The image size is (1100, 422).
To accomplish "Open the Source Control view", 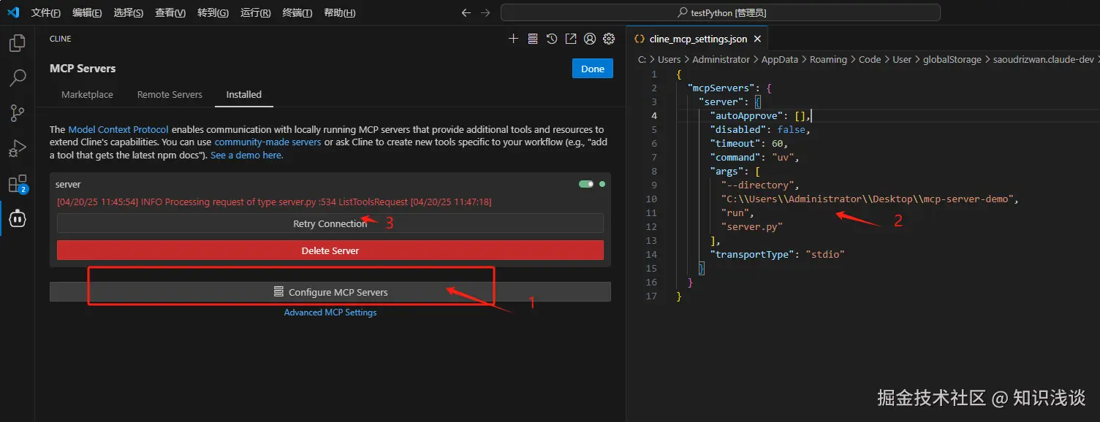I will pos(18,112).
